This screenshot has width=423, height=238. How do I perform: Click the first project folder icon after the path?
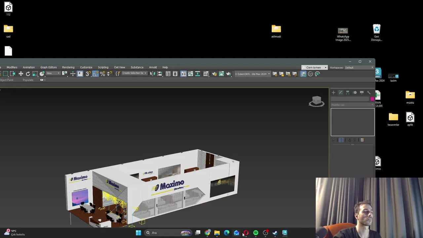[275, 74]
